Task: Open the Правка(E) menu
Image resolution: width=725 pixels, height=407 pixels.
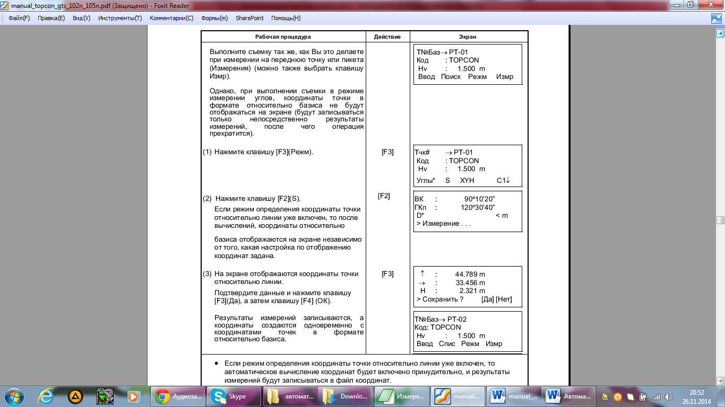Action: coord(51,18)
